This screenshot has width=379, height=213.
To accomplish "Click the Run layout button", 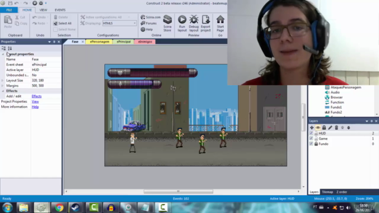I will [182, 23].
